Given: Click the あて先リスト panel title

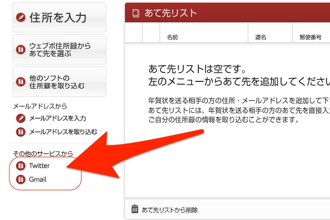Looking at the screenshot, I should click(170, 13).
